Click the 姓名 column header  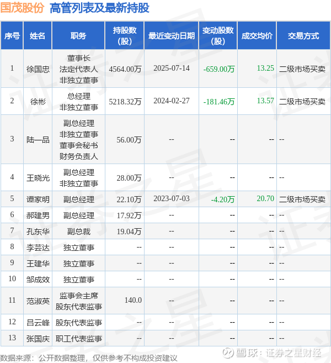(38, 36)
